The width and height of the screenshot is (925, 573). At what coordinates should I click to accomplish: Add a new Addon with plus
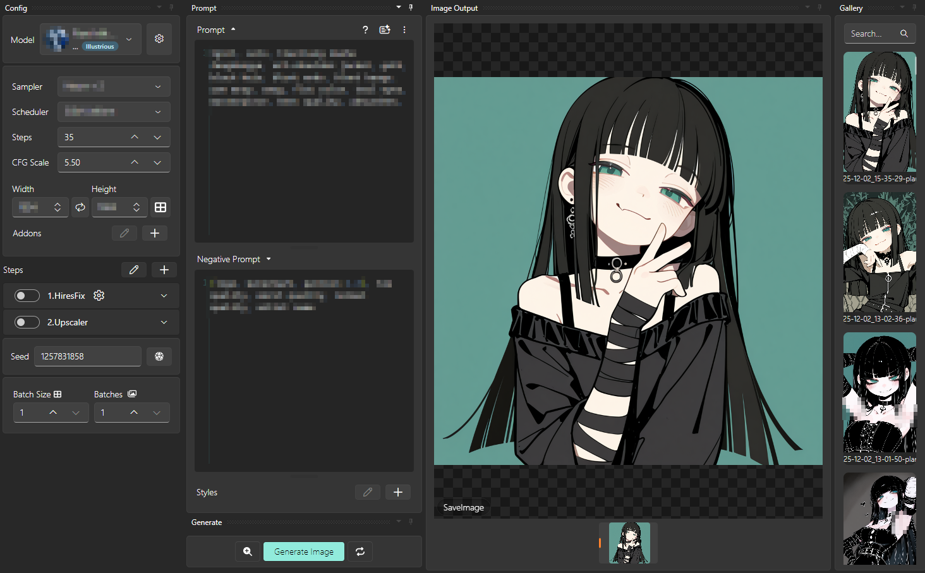pyautogui.click(x=155, y=233)
